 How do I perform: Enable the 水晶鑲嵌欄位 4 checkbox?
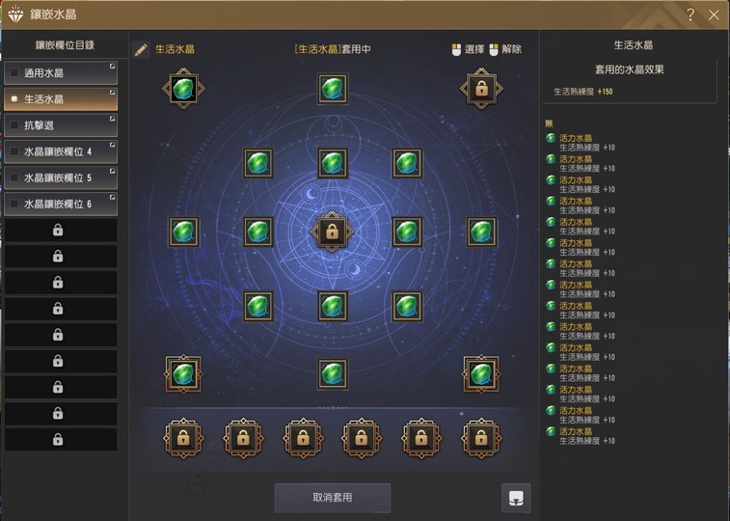click(x=14, y=151)
